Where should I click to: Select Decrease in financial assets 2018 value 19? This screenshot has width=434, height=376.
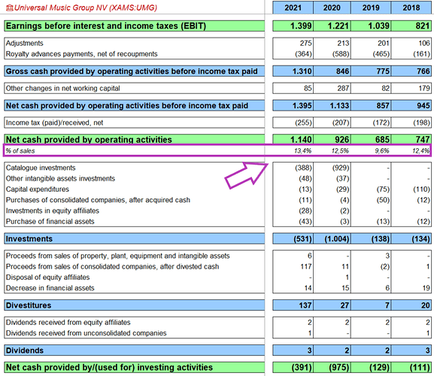426,288
